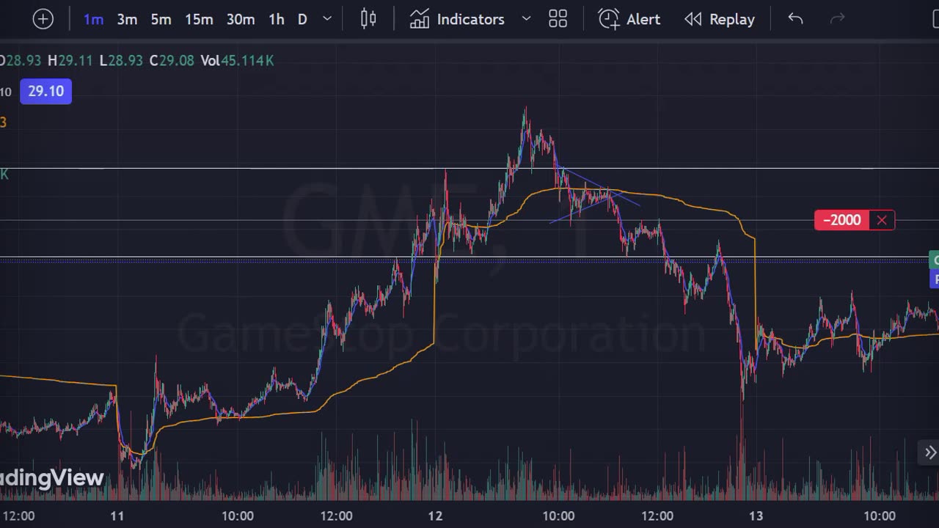This screenshot has height=528, width=939.
Task: Click the 11 date label on time axis
Action: pyautogui.click(x=117, y=516)
